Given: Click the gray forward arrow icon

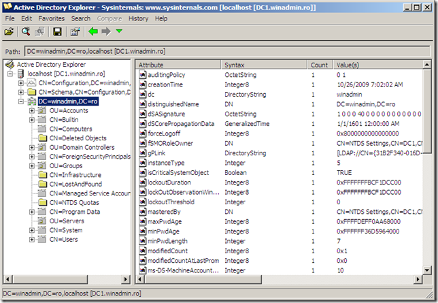Looking at the screenshot, I should pyautogui.click(x=106, y=31).
